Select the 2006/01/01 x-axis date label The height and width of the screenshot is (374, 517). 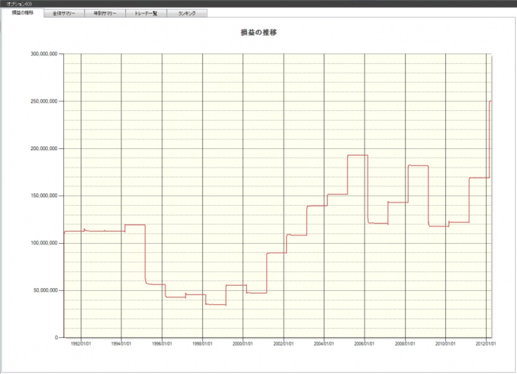pos(364,344)
